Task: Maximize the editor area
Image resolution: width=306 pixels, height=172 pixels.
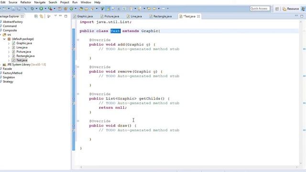Action: [302, 16]
